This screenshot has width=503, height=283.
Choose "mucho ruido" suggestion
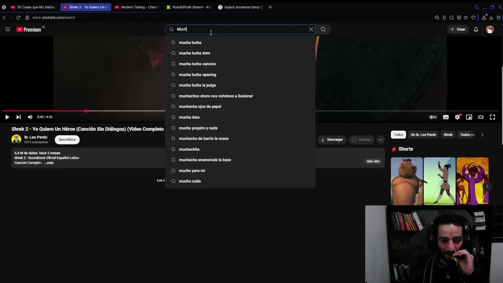click(240, 181)
